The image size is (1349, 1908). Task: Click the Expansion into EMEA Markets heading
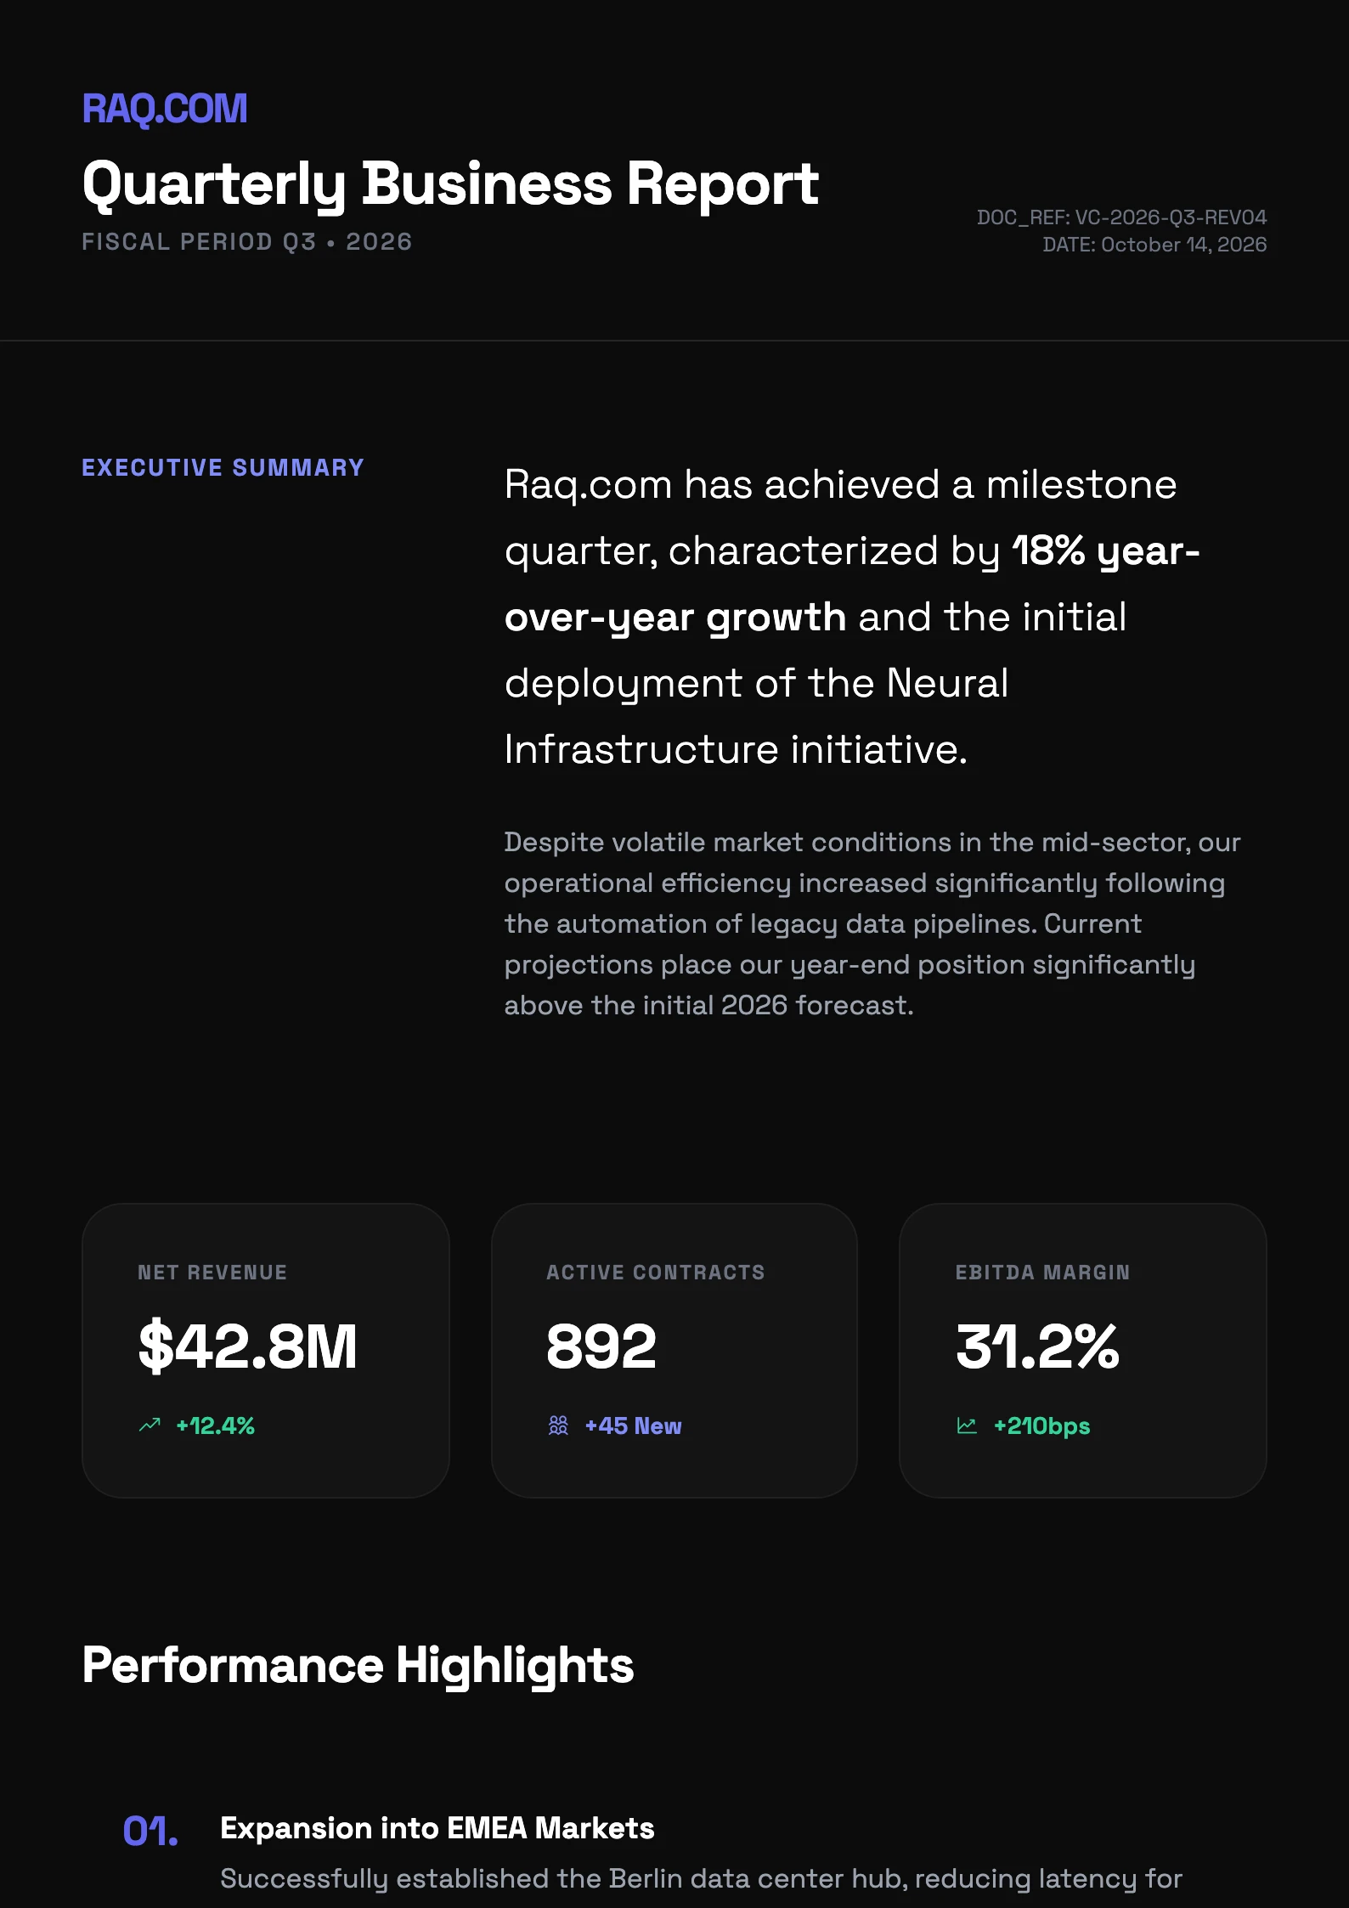pos(437,1828)
